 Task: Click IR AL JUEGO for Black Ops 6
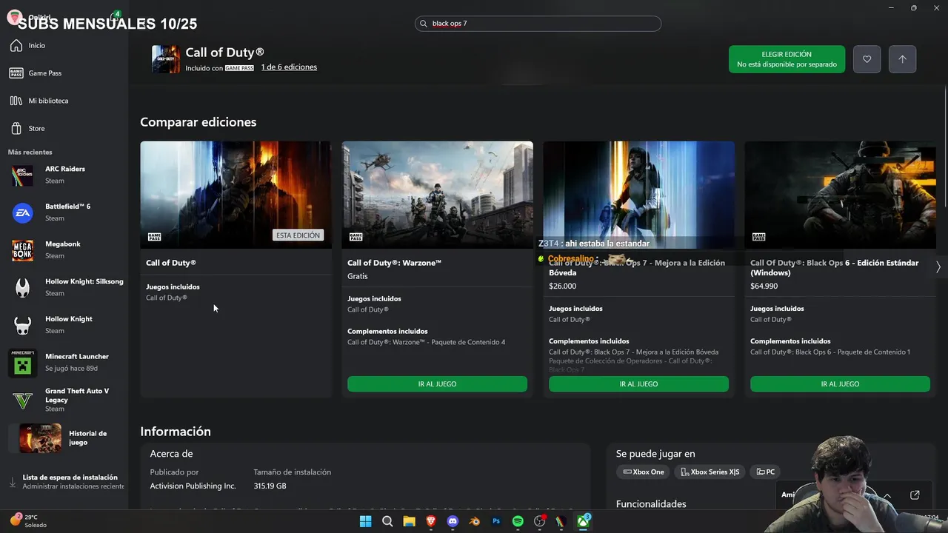pos(840,384)
